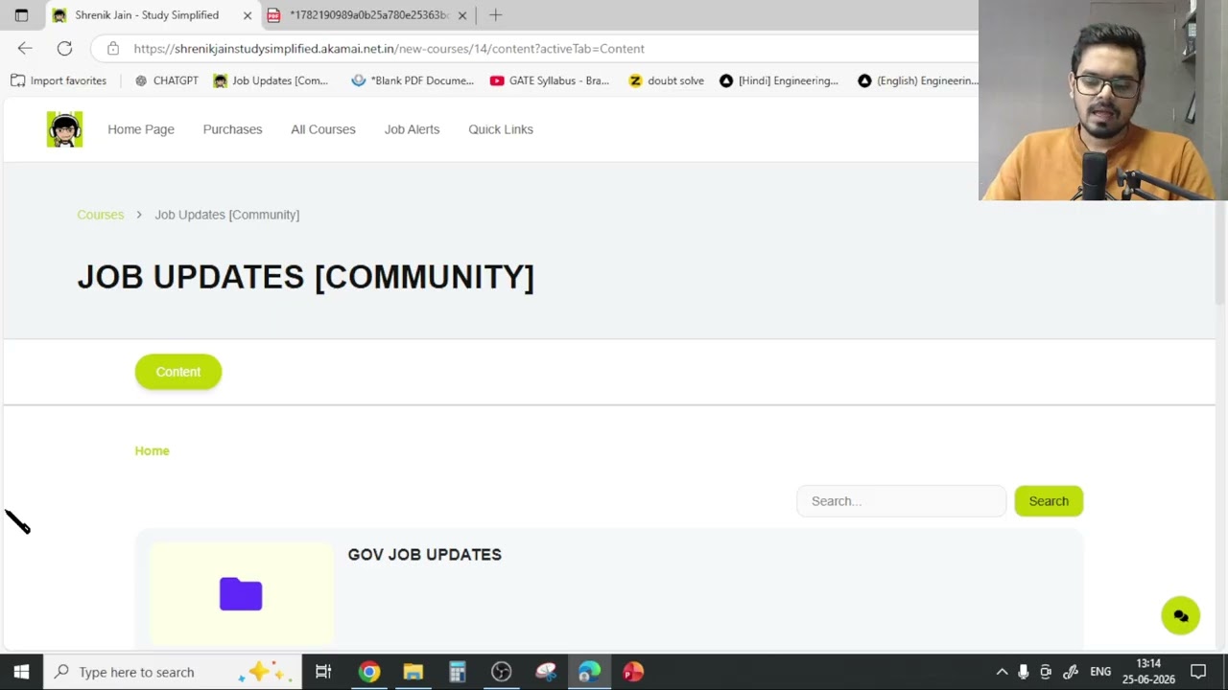The width and height of the screenshot is (1228, 690).
Task: Open the GOV JOB UPDATES folder icon
Action: 241,594
